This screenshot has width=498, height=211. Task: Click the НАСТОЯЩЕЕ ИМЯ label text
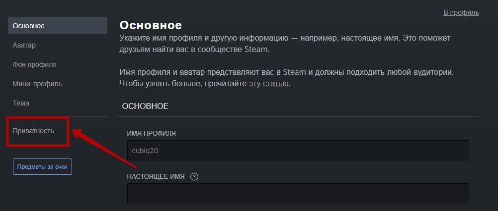coord(156,176)
